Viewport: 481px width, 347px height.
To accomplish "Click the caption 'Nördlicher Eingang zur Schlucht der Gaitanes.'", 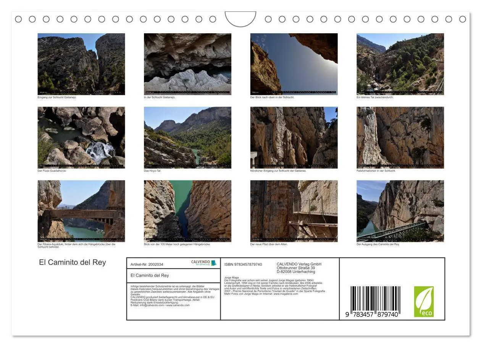I will pos(278,171).
